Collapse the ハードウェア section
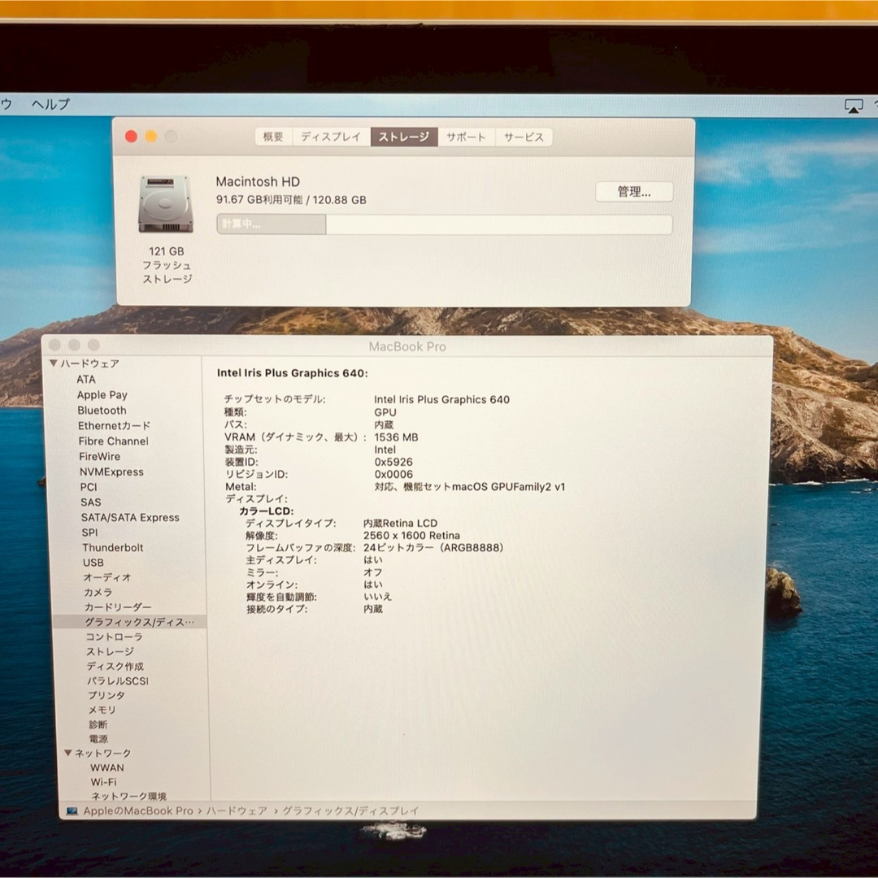Image resolution: width=878 pixels, height=878 pixels. point(54,363)
